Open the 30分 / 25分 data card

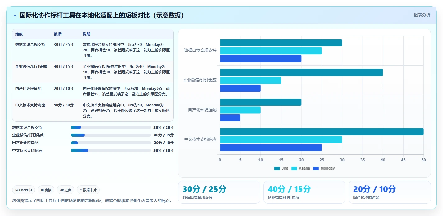(219, 192)
